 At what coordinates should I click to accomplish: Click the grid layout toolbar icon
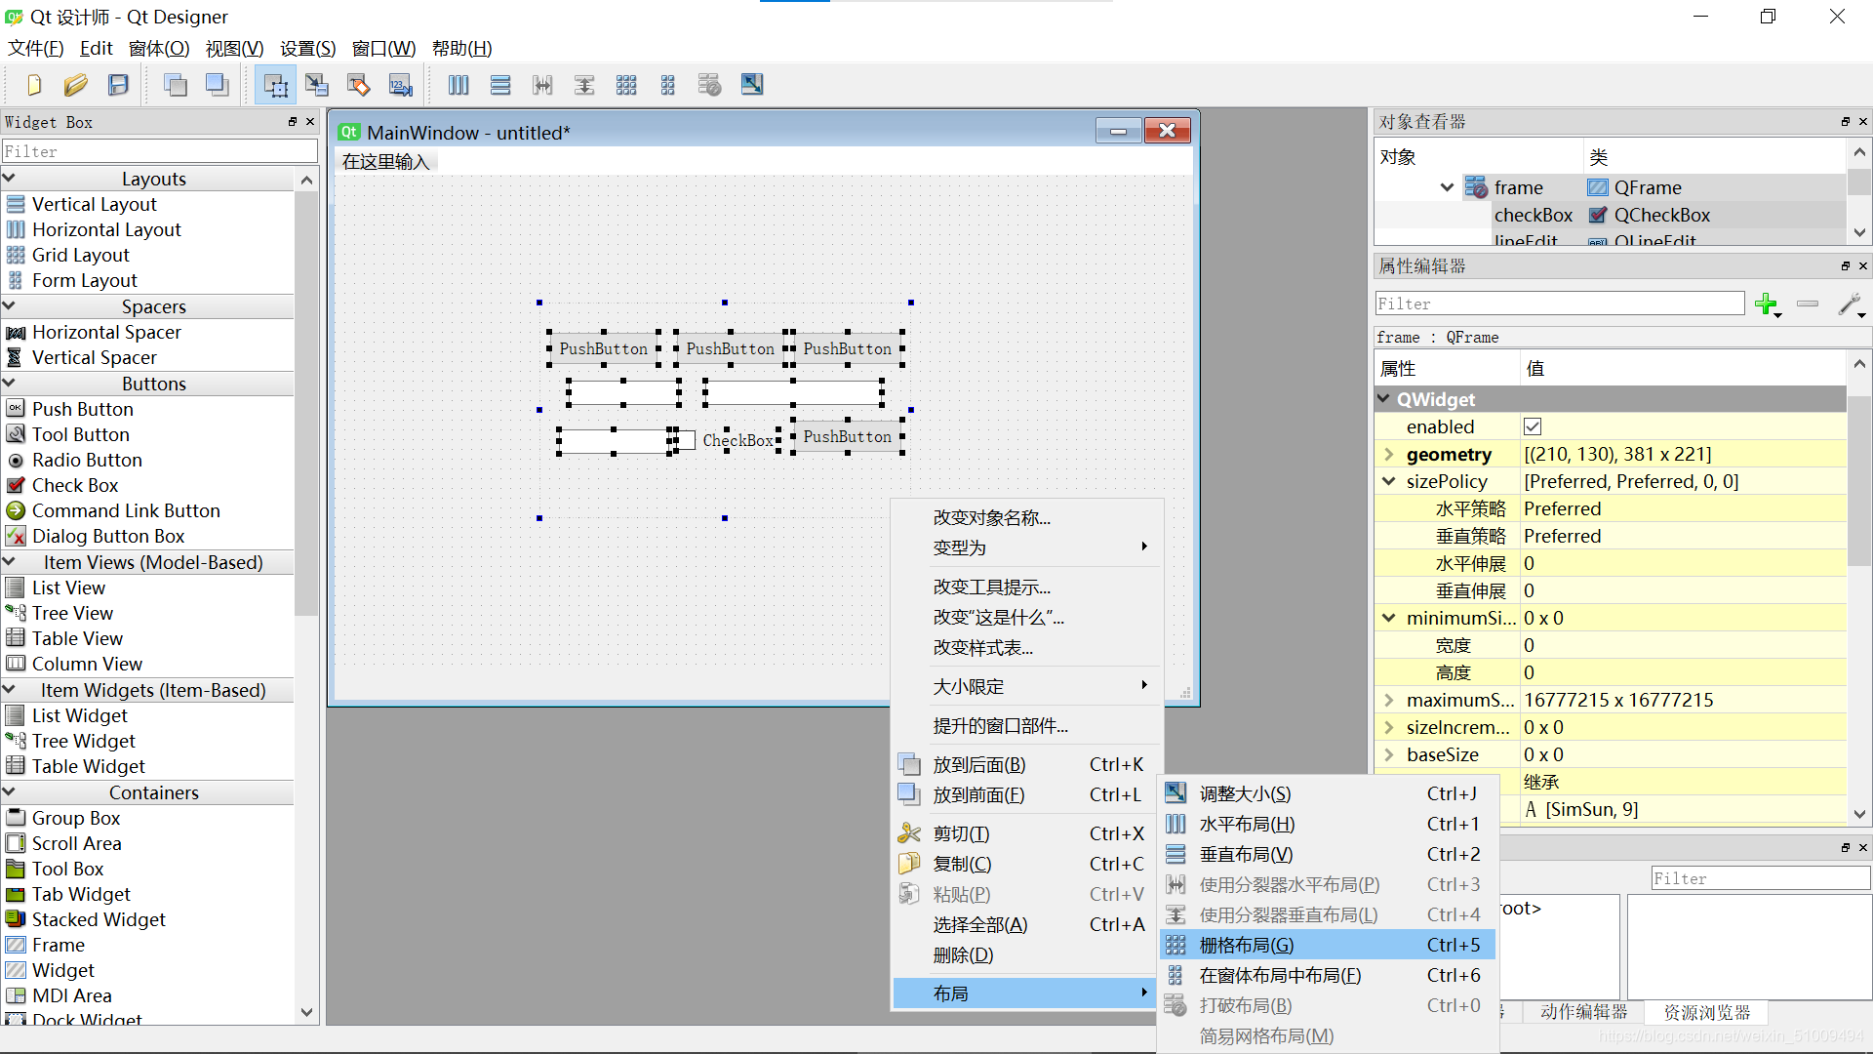[x=626, y=85]
